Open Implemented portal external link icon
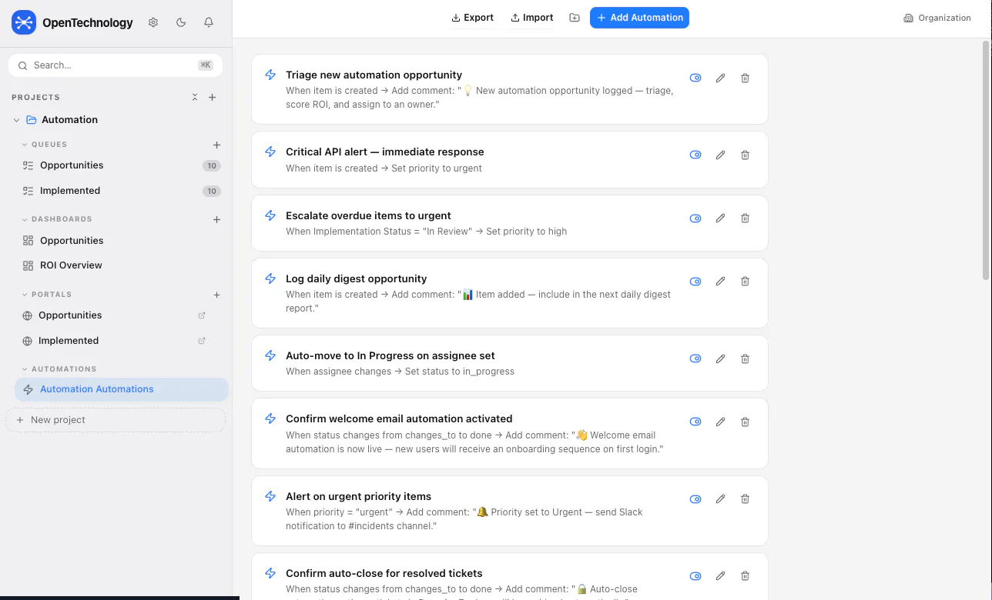Image resolution: width=992 pixels, height=600 pixels. (202, 341)
